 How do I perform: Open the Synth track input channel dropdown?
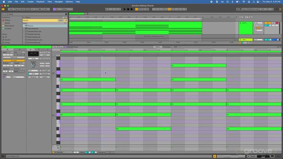point(258,26)
